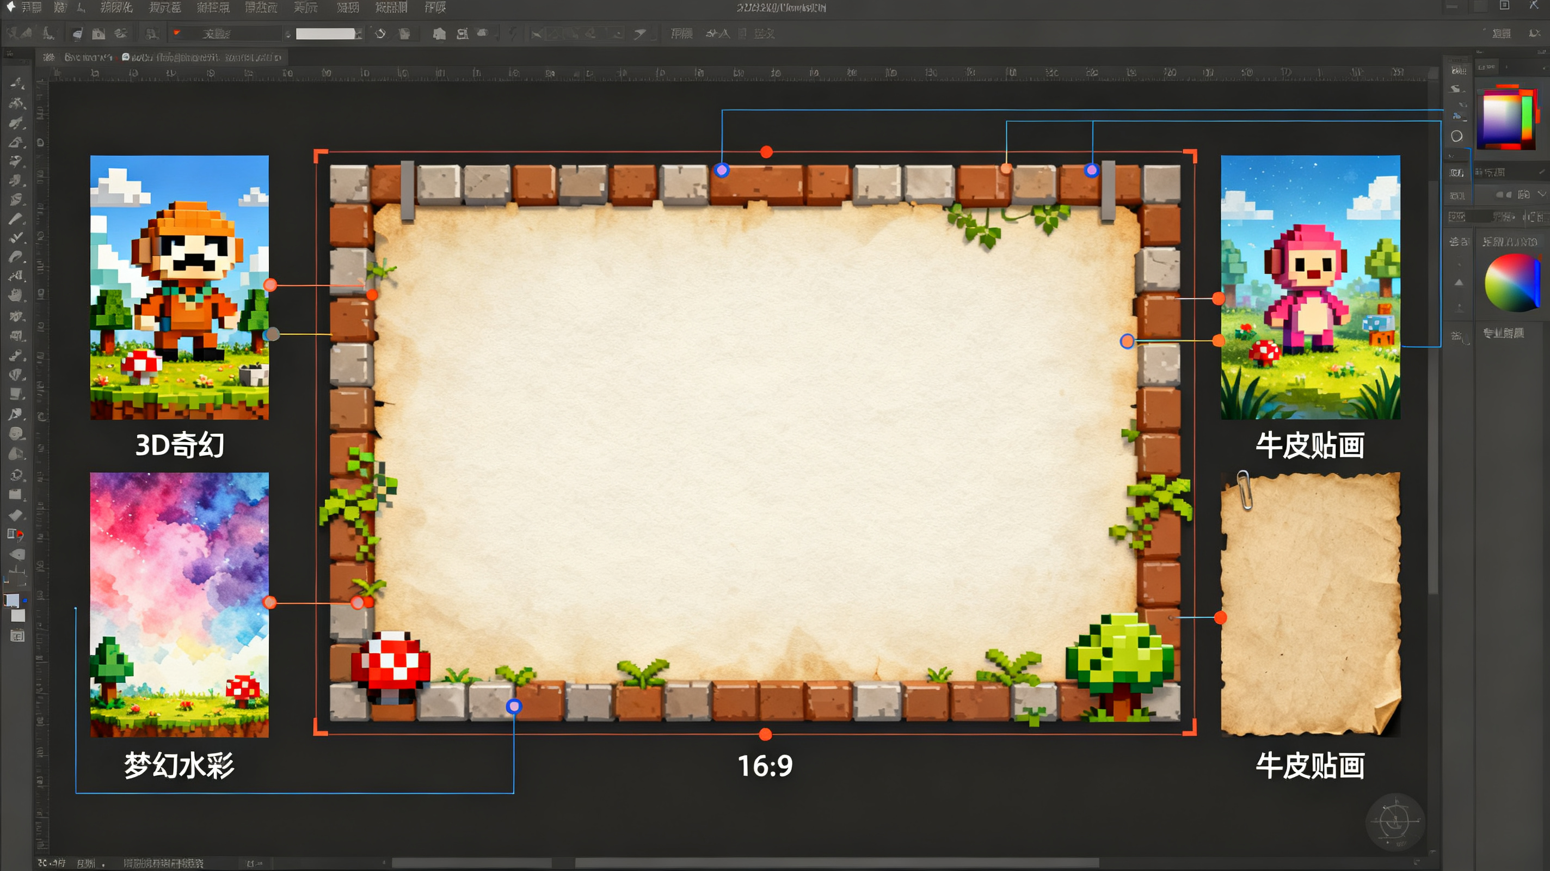
Task: Click the 16:9 aspect ratio label
Action: pyautogui.click(x=765, y=765)
